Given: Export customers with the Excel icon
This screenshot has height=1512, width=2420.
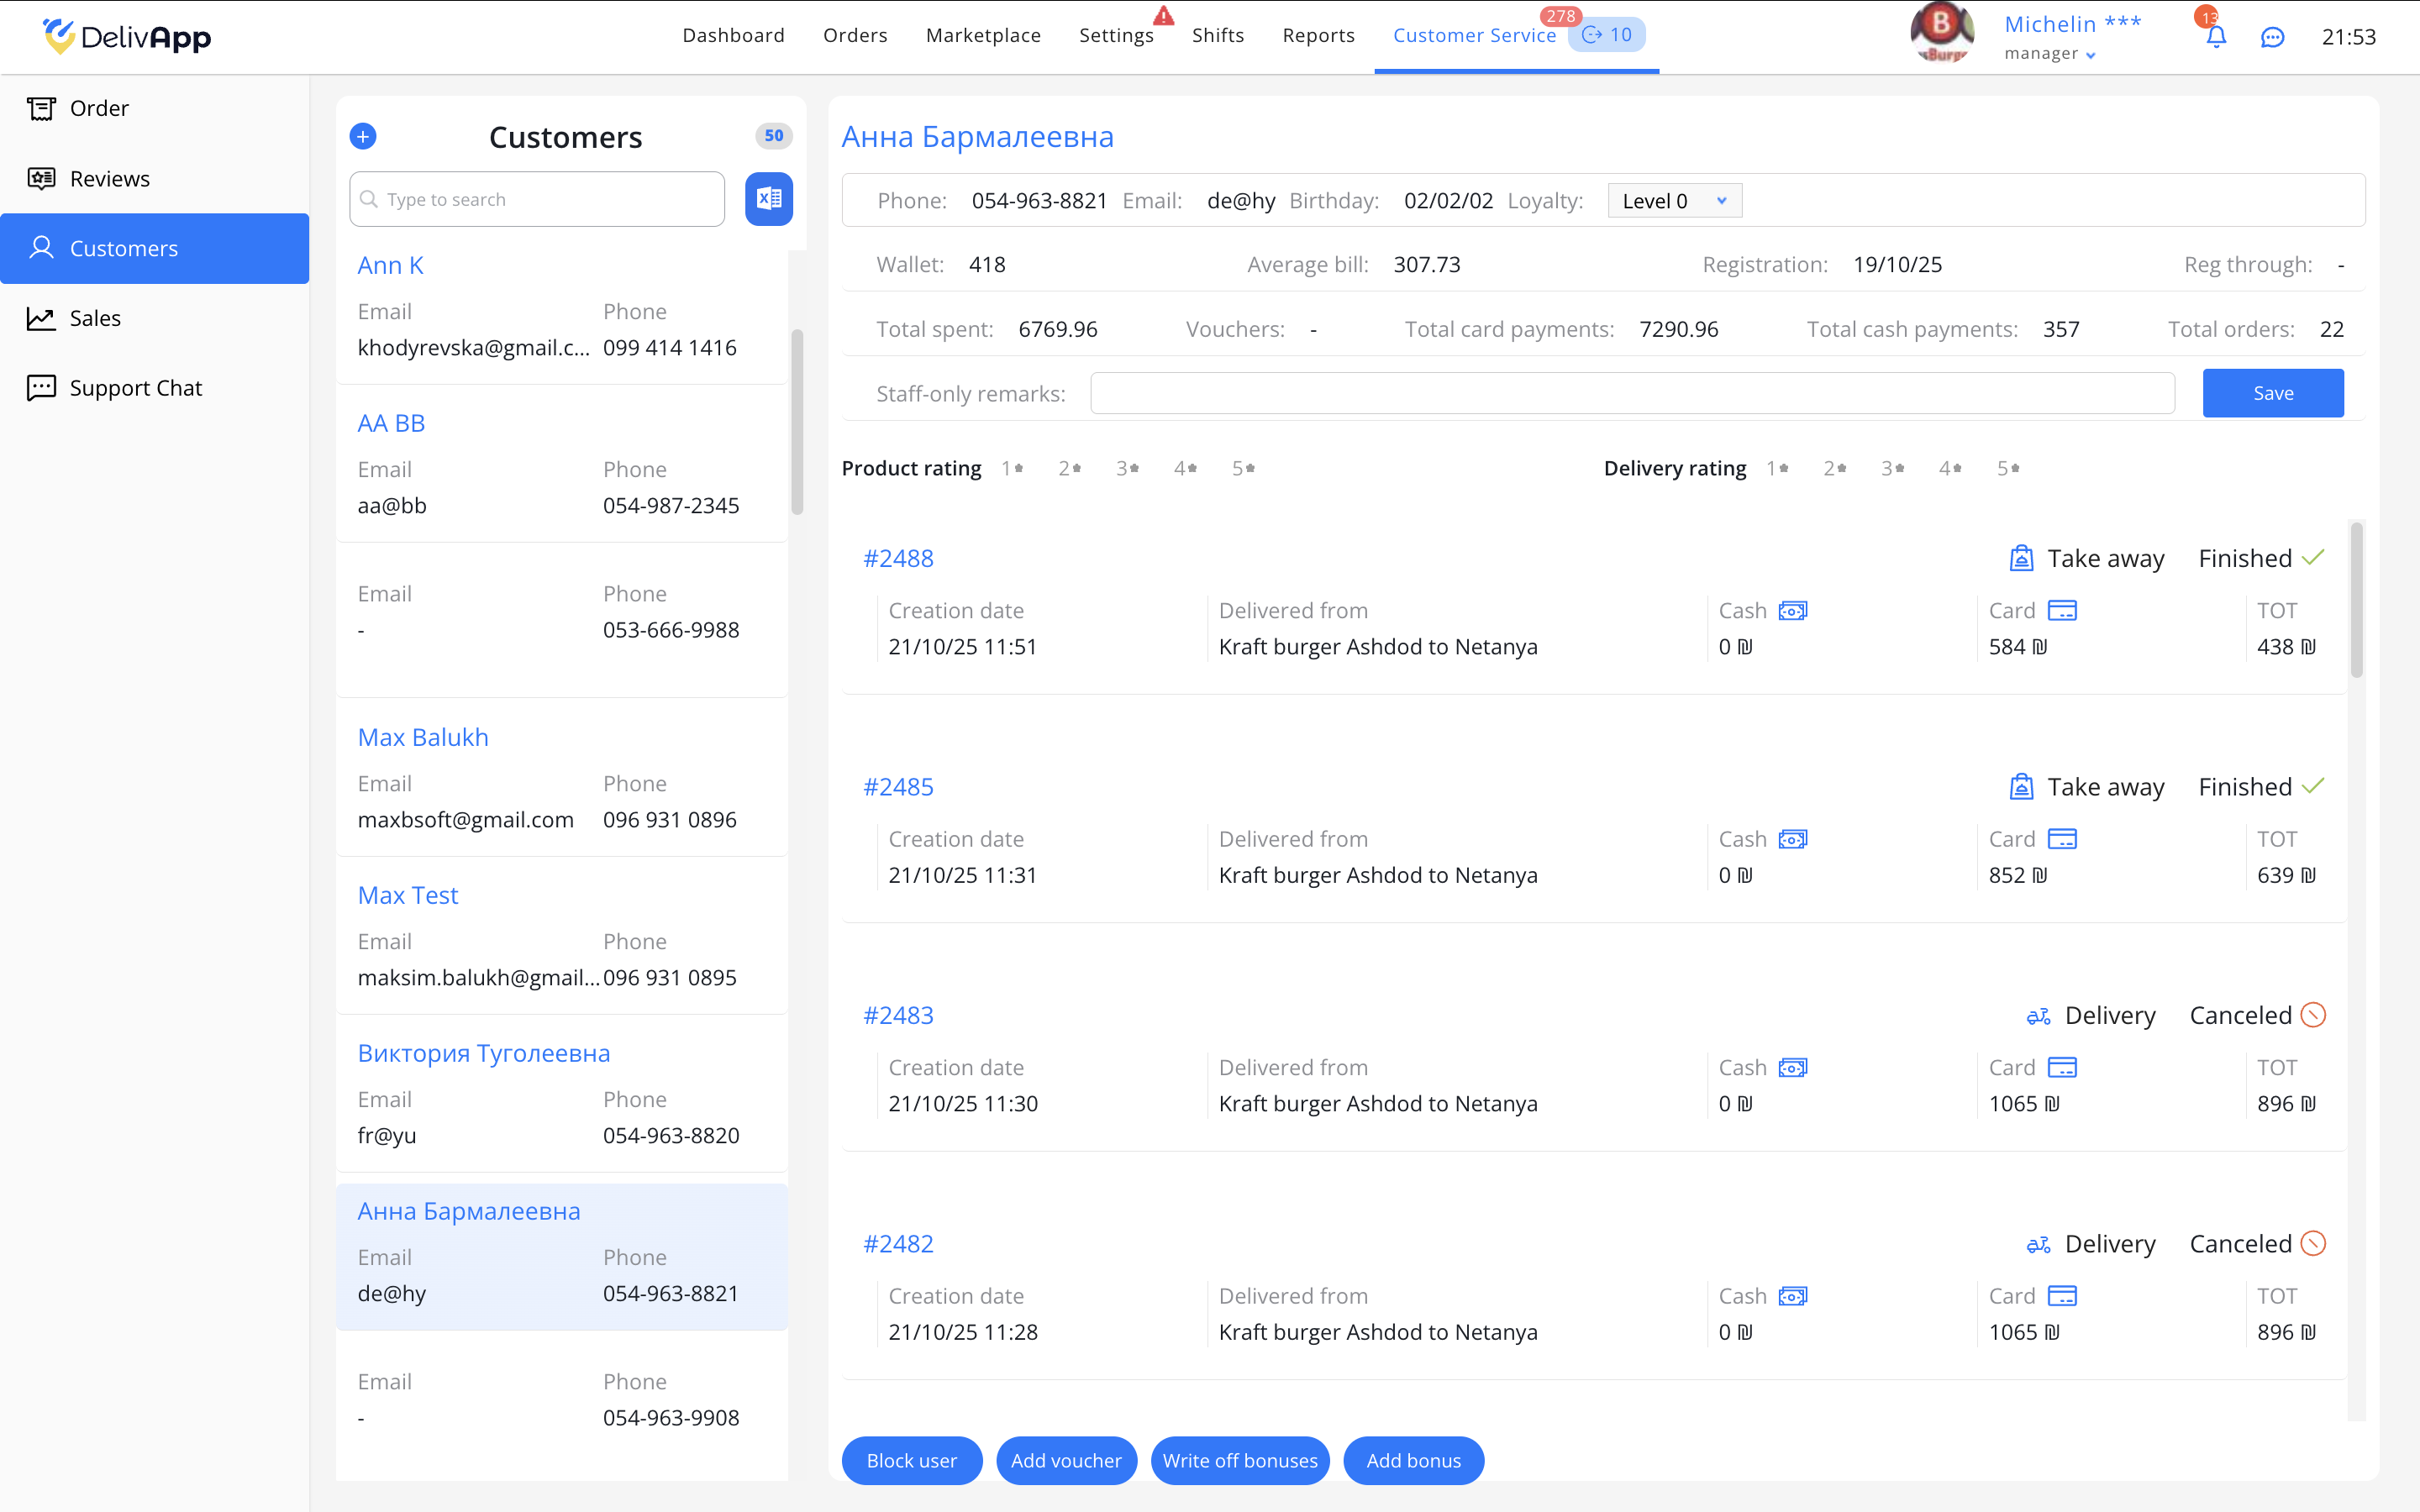Looking at the screenshot, I should tap(768, 199).
